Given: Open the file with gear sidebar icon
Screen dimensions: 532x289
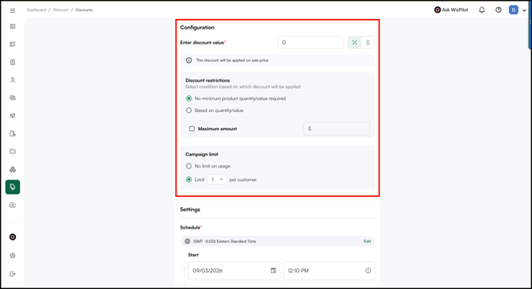Looking at the screenshot, I should coord(13,133).
